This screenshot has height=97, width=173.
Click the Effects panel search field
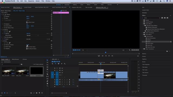pos(151,18)
